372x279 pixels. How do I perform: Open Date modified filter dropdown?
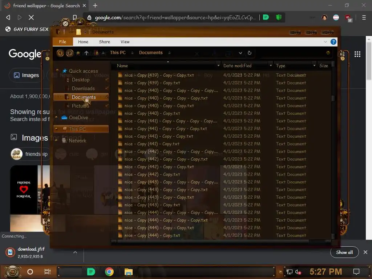[271, 66]
